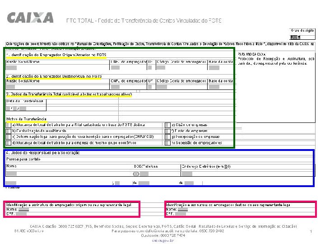Click the CAIXA logo
Viewport: 325px width, 244px height.
(x=30, y=18)
